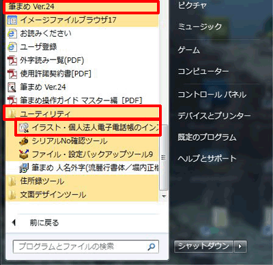Open the shutdown options arrow menu
The height and width of the screenshot is (265, 273).
pos(240,247)
